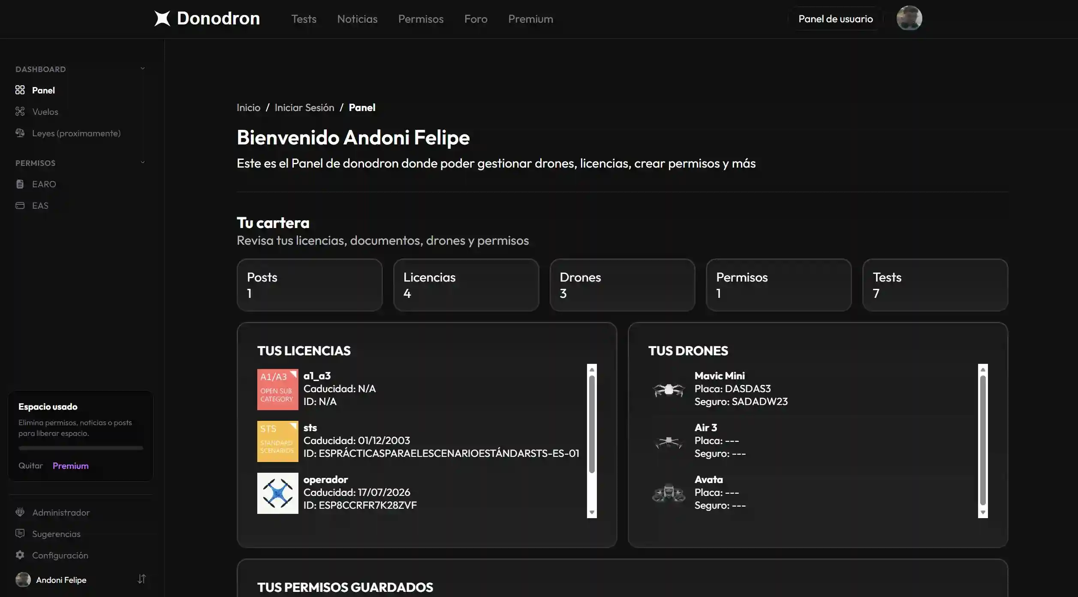This screenshot has height=597, width=1078.
Task: Click the Donodron logo icon
Action: 162,18
